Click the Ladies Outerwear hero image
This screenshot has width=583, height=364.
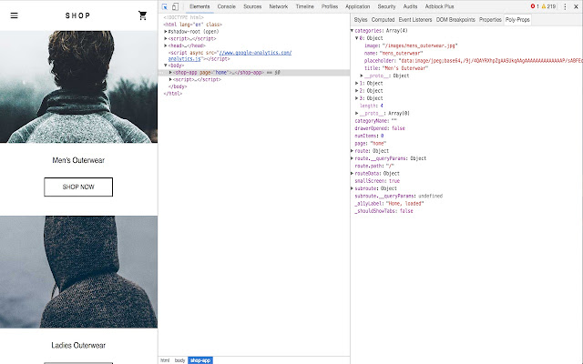tap(78, 272)
